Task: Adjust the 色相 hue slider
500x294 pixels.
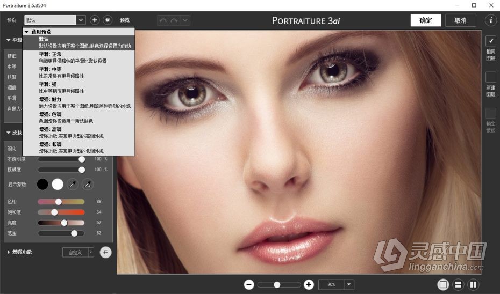Action: click(x=61, y=201)
